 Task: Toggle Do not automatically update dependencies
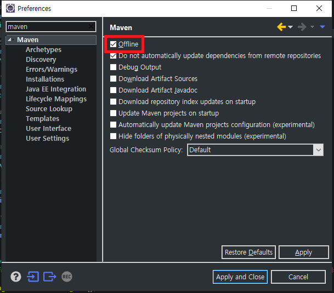[113, 56]
